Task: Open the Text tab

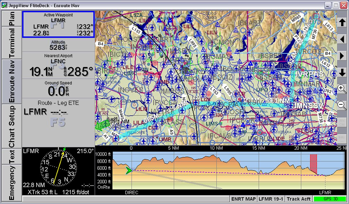Action: 12,157
